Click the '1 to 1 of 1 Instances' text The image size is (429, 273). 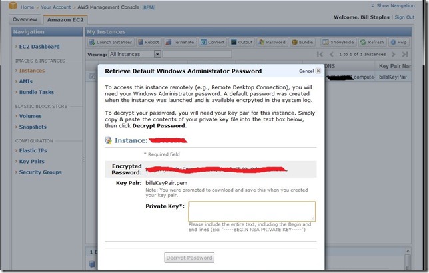362,54
